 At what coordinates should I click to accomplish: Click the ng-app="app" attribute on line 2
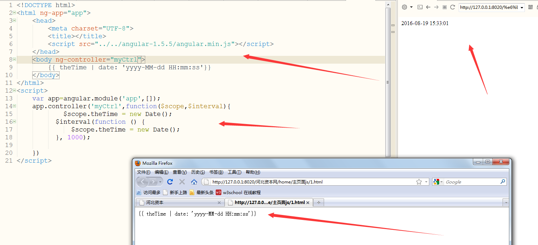(63, 13)
